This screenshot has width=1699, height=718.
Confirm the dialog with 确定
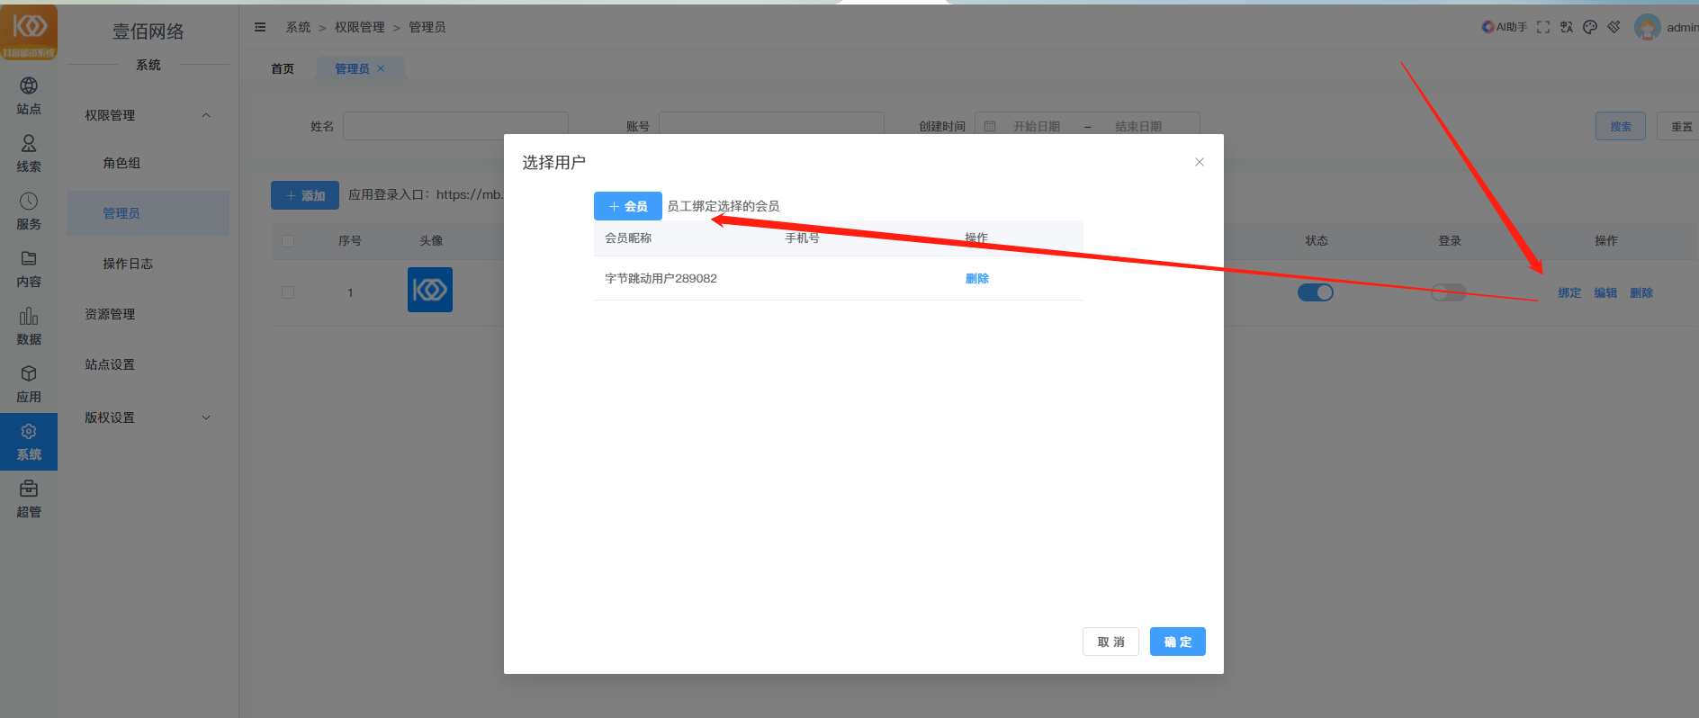1177,642
